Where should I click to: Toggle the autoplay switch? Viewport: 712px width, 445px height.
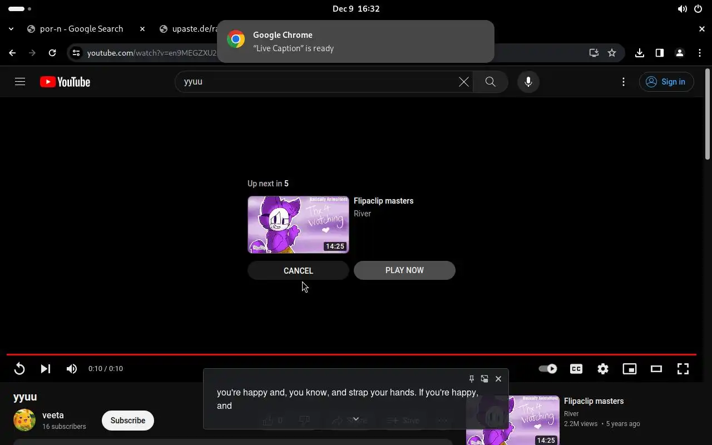tap(548, 369)
